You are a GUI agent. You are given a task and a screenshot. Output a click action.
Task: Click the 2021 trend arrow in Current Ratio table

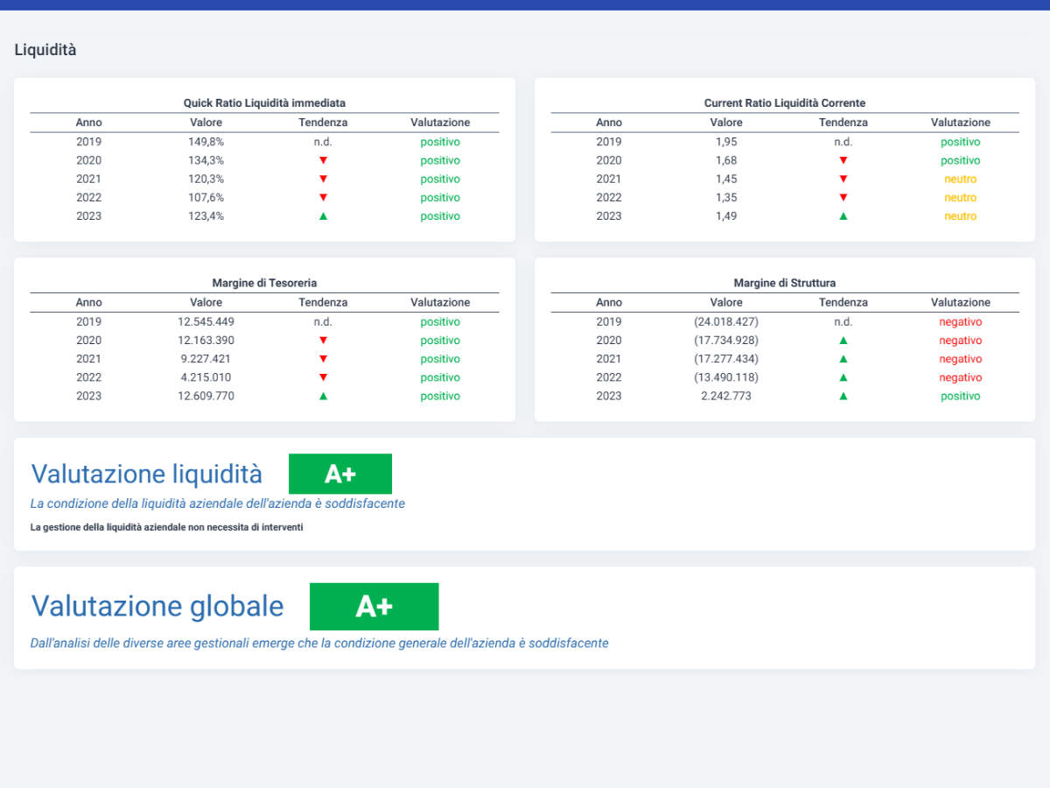[843, 179]
